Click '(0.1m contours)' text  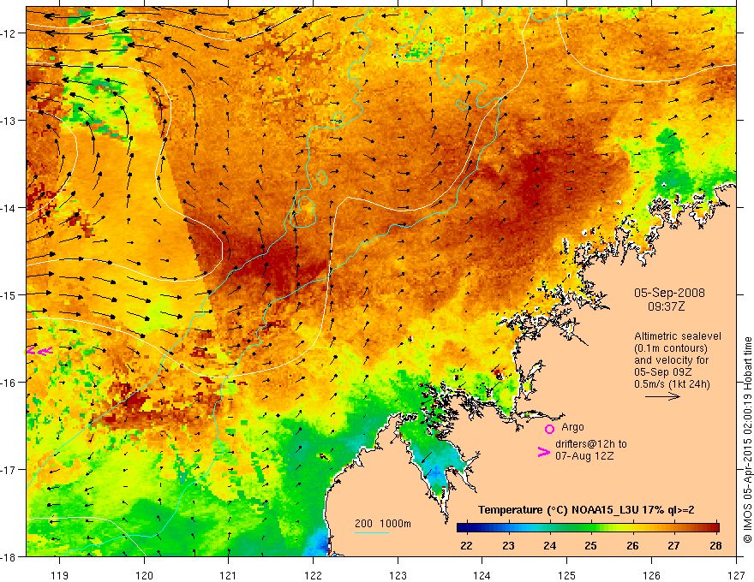(671, 348)
